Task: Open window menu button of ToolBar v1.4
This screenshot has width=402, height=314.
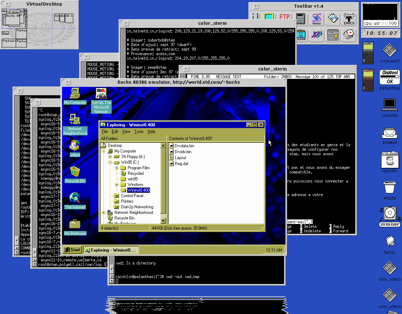Action: point(256,6)
